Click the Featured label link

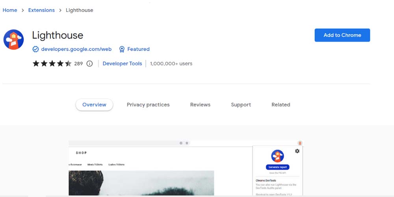coord(138,49)
